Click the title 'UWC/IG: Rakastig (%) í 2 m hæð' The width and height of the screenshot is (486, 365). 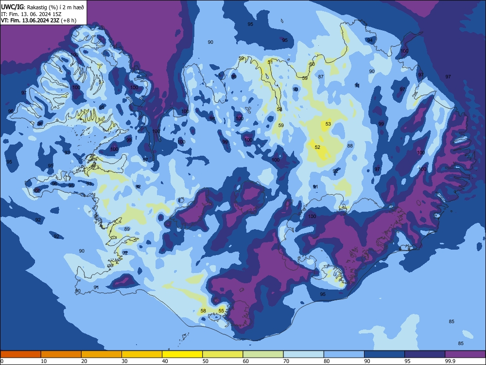(42, 6)
